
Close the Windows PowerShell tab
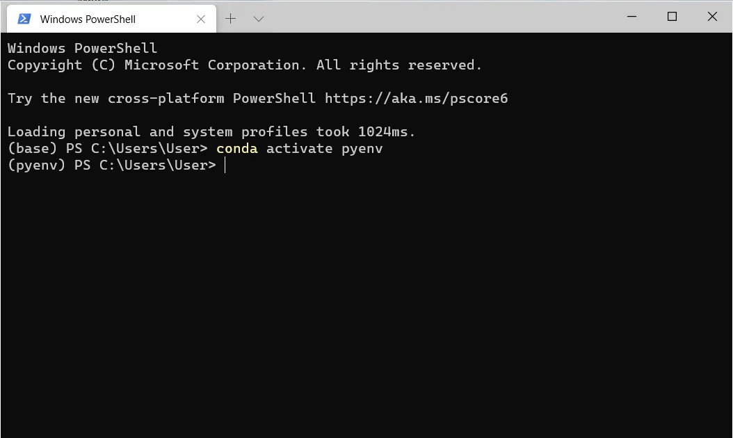pos(201,19)
